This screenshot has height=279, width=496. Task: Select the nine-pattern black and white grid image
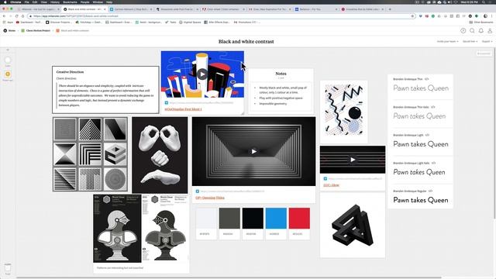[x=90, y=154]
